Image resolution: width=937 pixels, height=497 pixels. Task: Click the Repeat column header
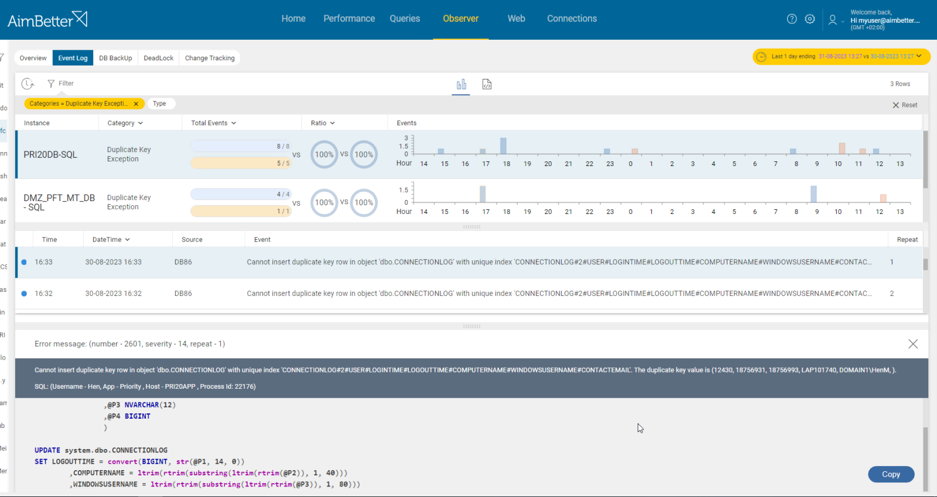tap(907, 240)
